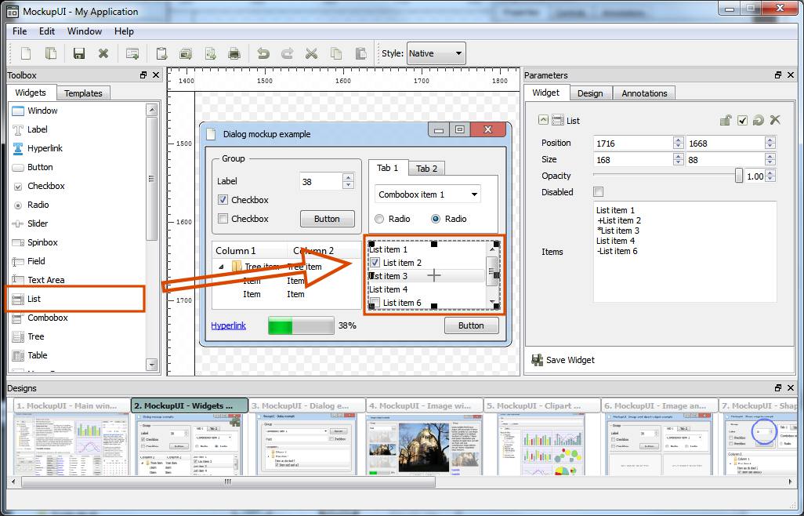Click the Undo arrow in the toolbar
The height and width of the screenshot is (516, 804).
click(x=263, y=53)
